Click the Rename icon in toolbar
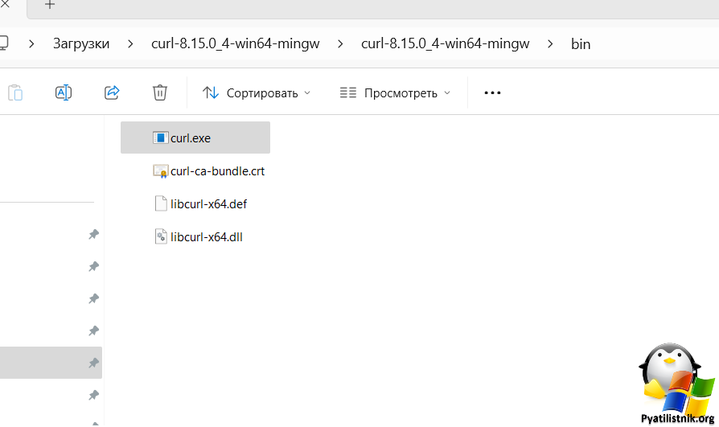The height and width of the screenshot is (427, 719). pyautogui.click(x=64, y=92)
